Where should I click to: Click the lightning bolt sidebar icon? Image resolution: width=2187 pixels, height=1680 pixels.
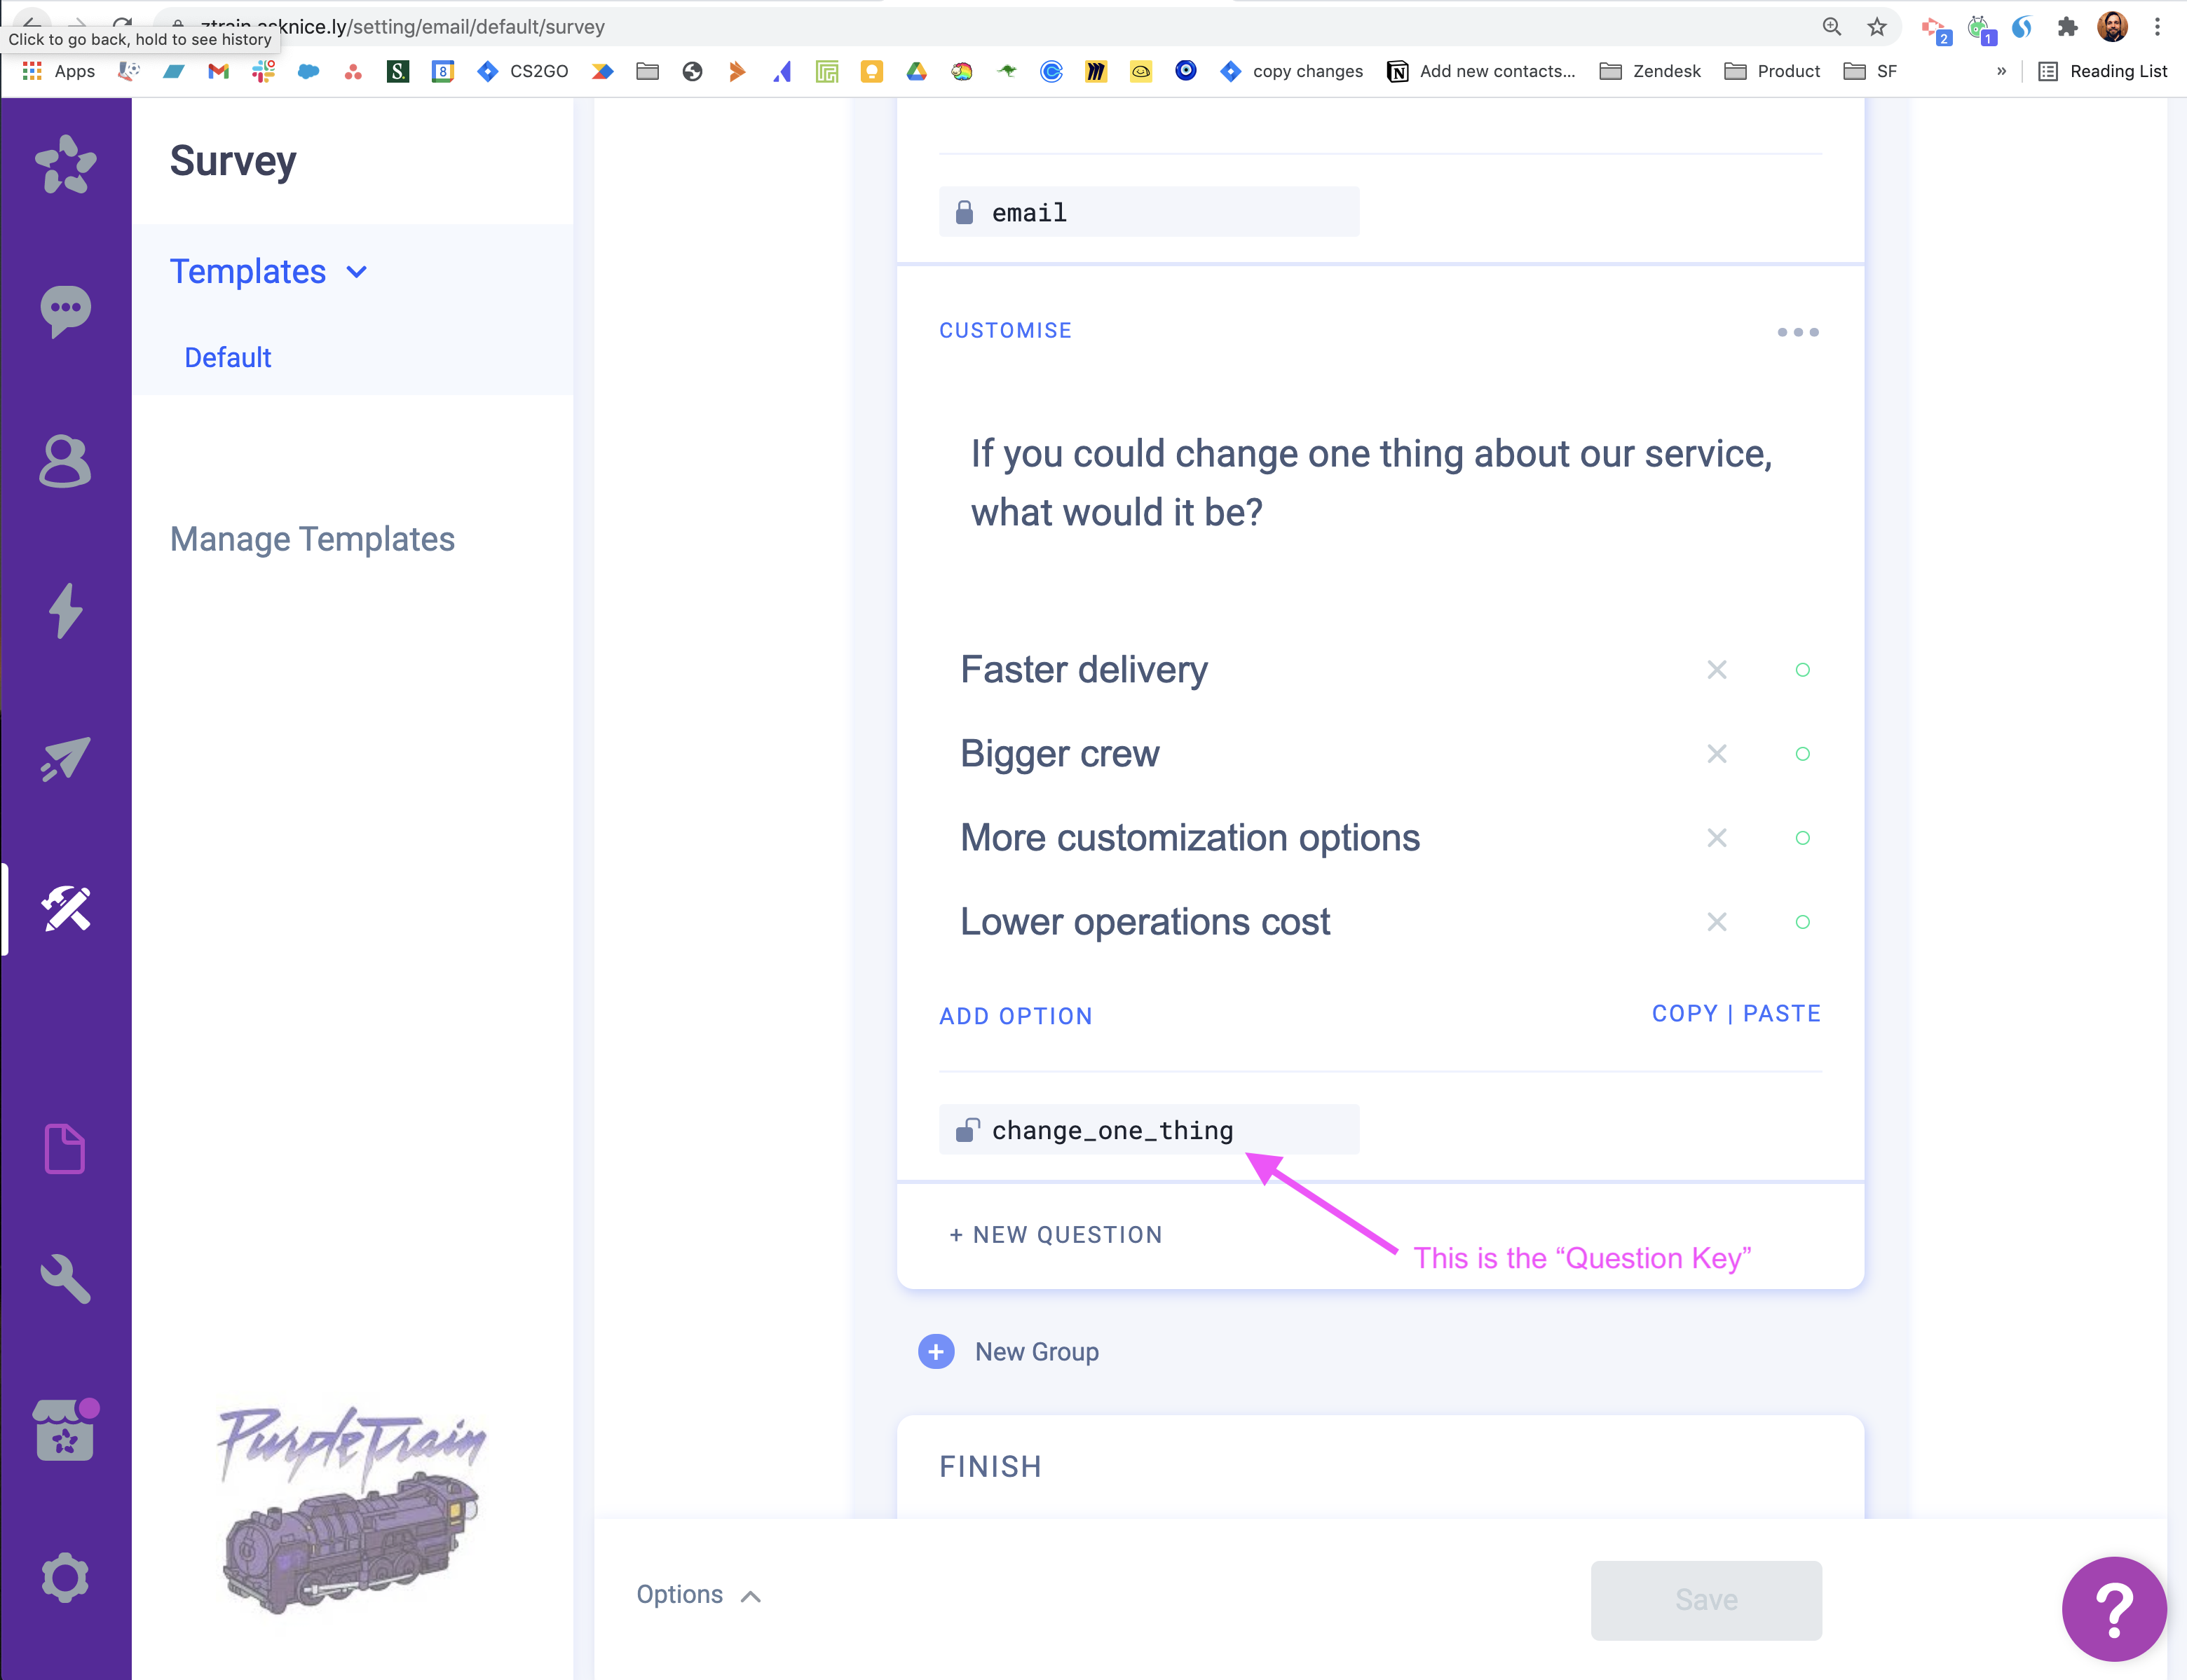point(65,610)
